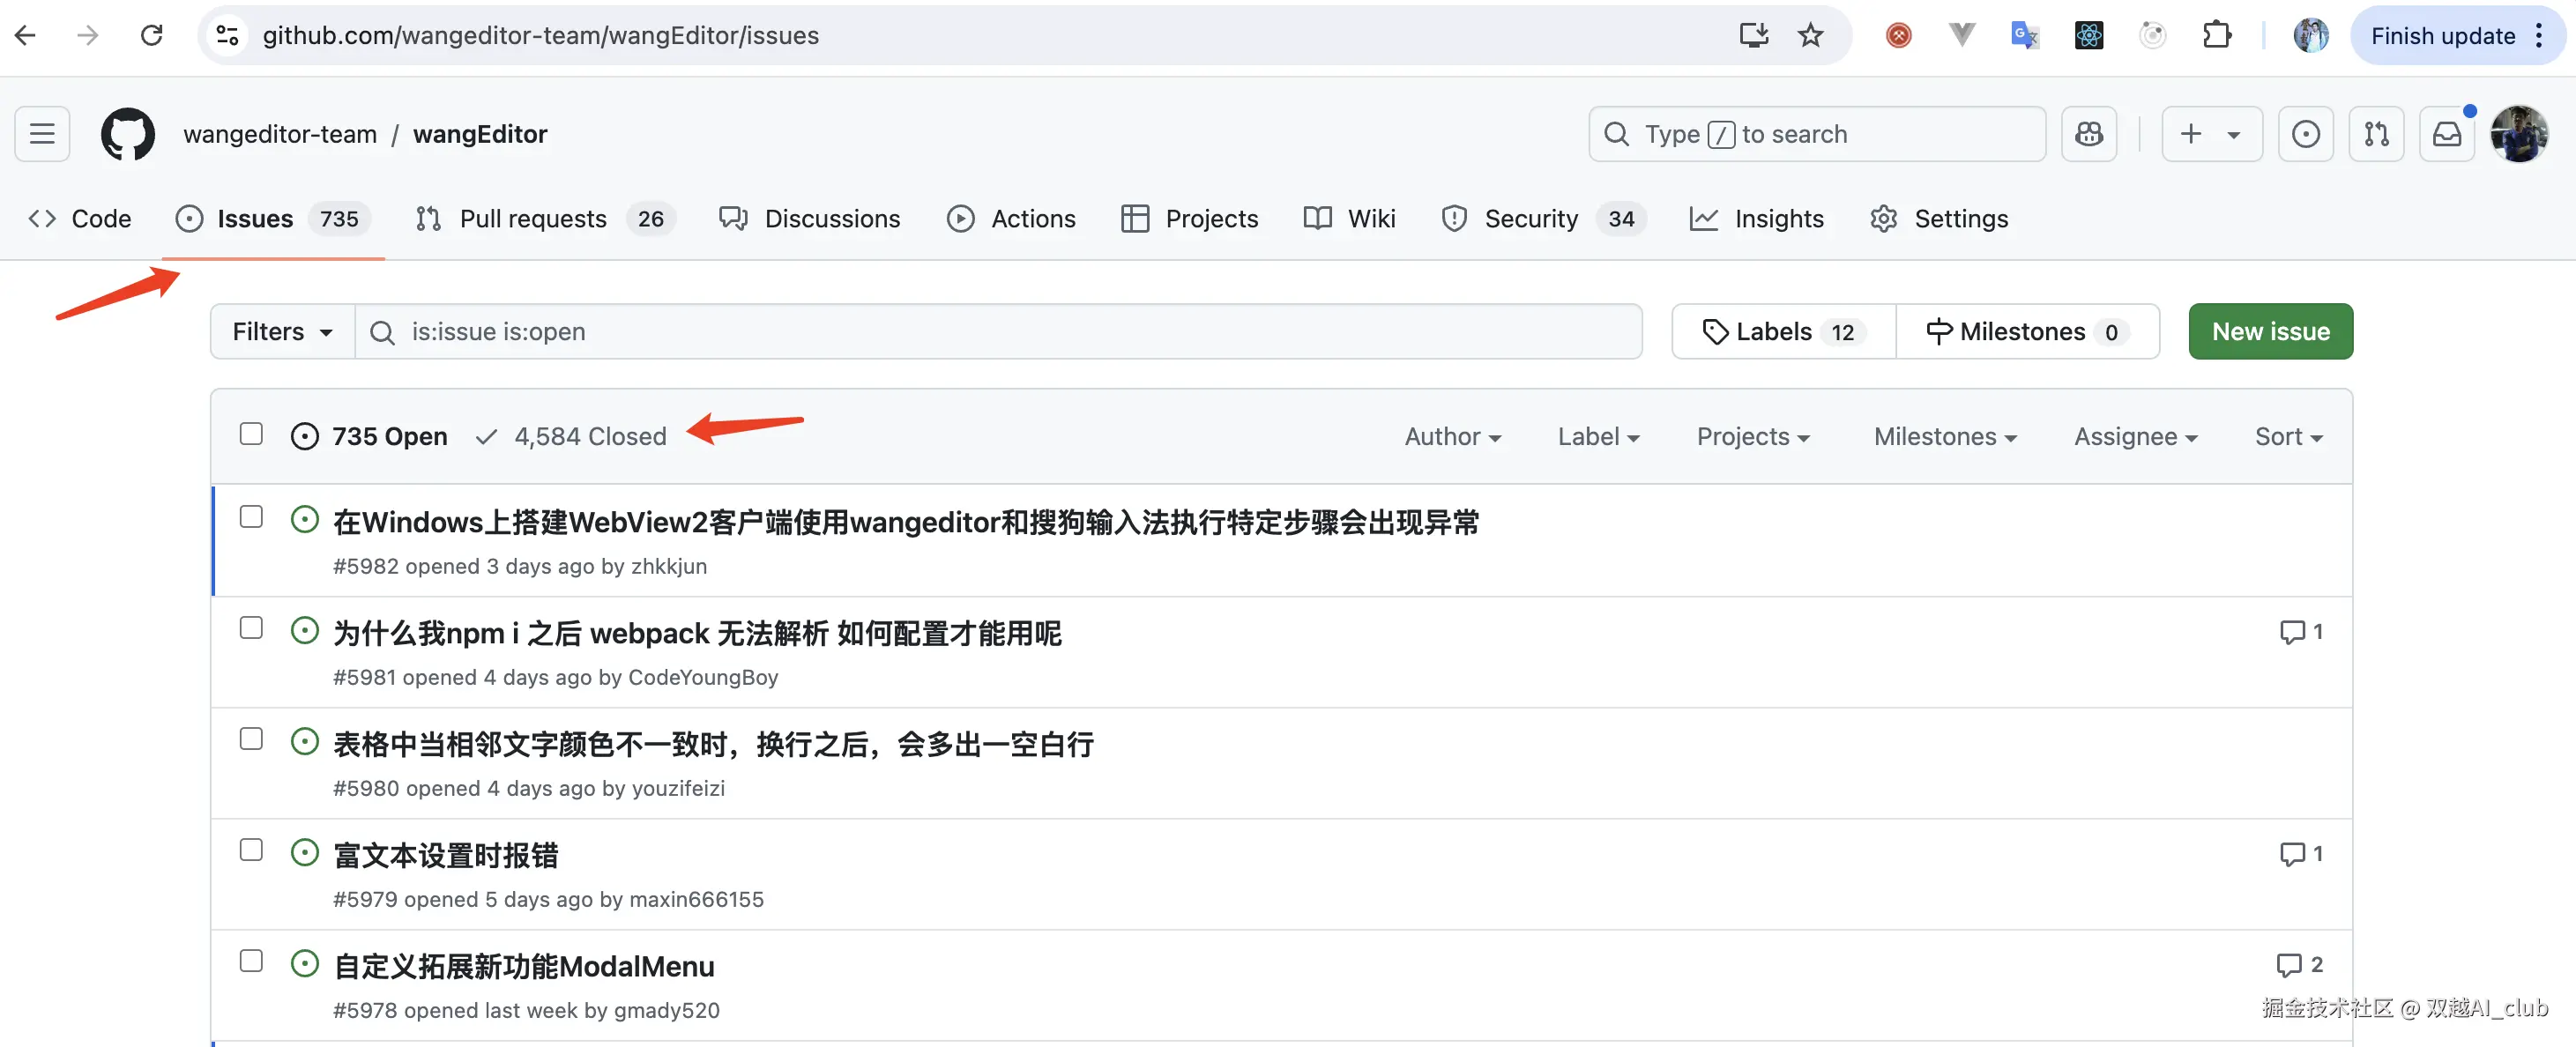Image resolution: width=2576 pixels, height=1047 pixels.
Task: Select checkbox for issue #5981
Action: [x=251, y=628]
